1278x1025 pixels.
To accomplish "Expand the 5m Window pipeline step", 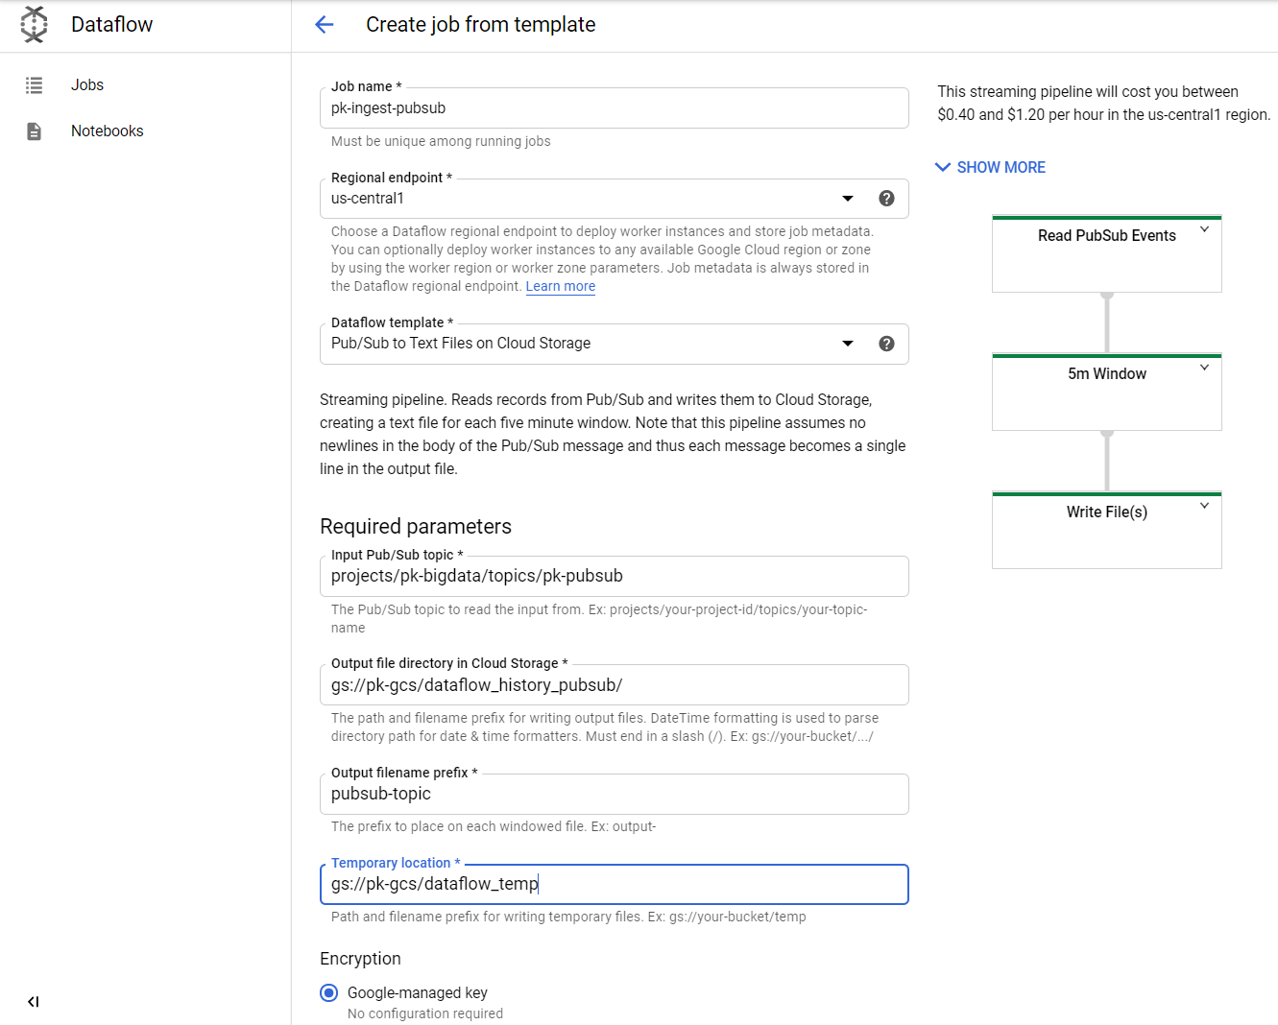I will 1204,368.
